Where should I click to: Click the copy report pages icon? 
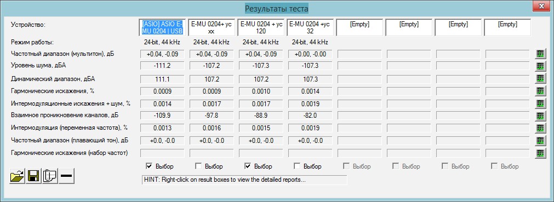(50, 176)
